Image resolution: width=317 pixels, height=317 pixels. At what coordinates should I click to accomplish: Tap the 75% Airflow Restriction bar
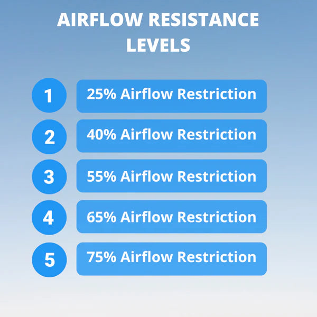tap(171, 258)
